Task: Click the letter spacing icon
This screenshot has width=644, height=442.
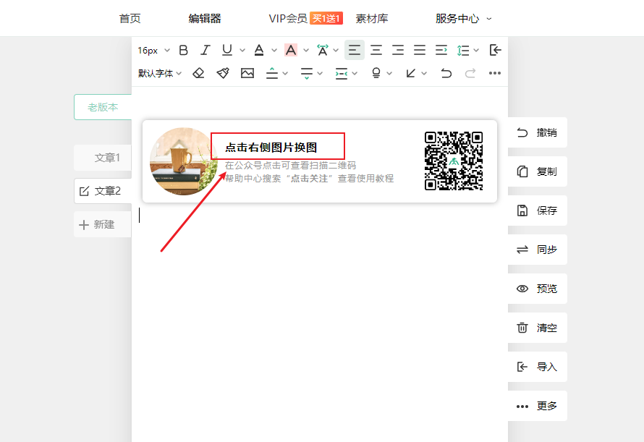Action: [323, 50]
